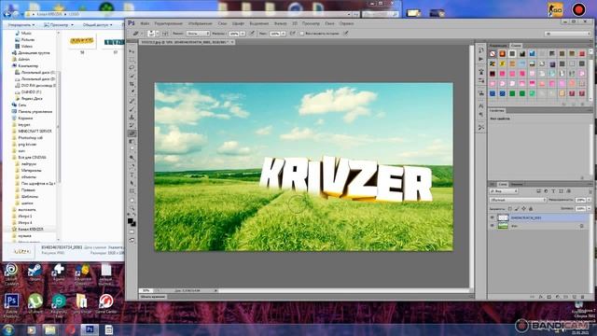Open Упорядочить dropdown in Explorer window
The image size is (597, 336).
tap(21, 25)
